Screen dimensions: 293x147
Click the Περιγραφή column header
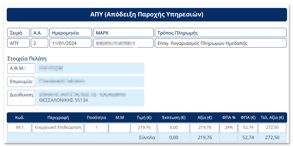58,117
